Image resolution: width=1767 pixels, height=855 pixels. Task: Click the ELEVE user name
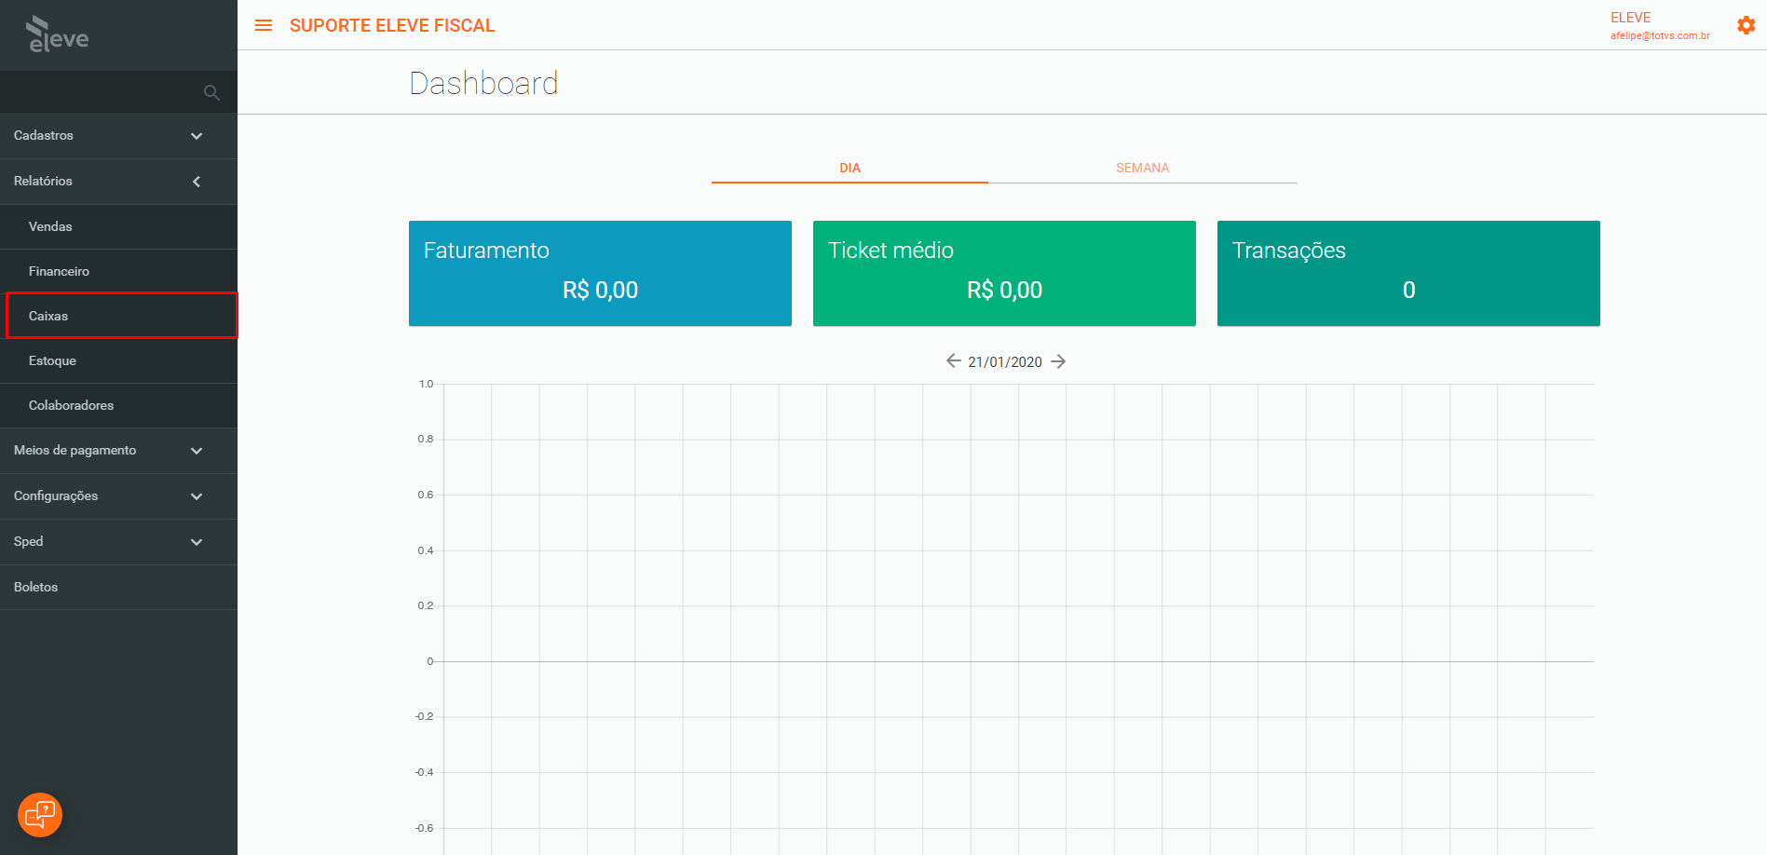click(1630, 18)
